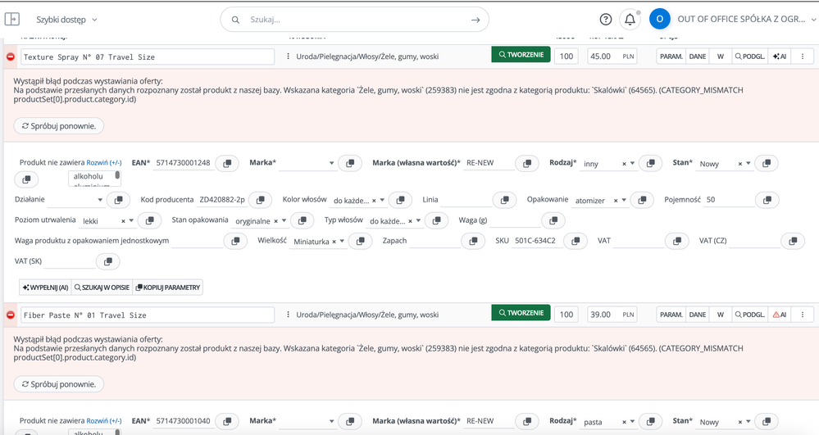Click the red remove icon for Fiber Paste
The height and width of the screenshot is (435, 819).
pyautogui.click(x=11, y=315)
